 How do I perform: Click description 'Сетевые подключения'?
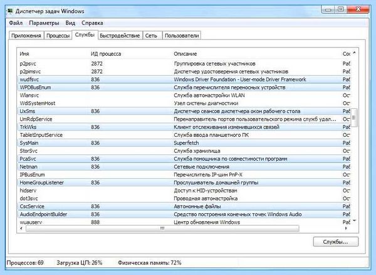(x=201, y=167)
